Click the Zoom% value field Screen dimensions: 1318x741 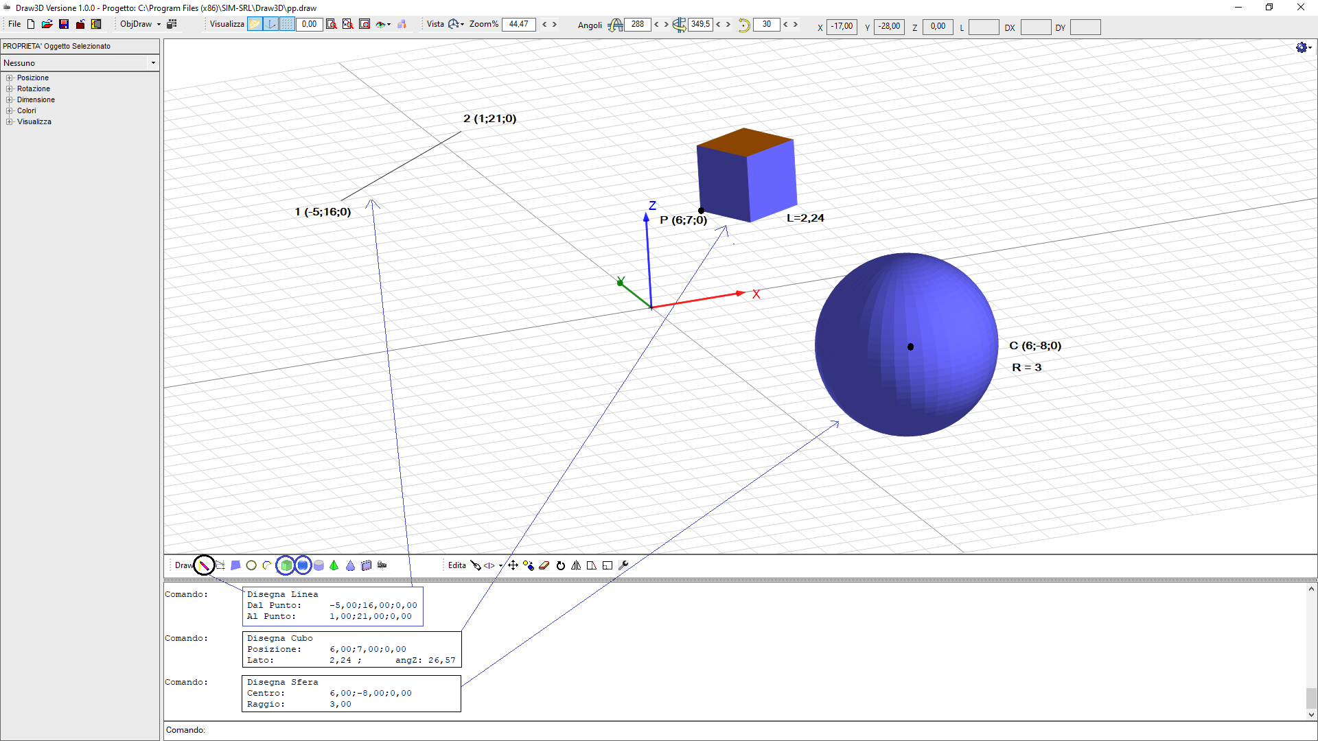pos(519,24)
